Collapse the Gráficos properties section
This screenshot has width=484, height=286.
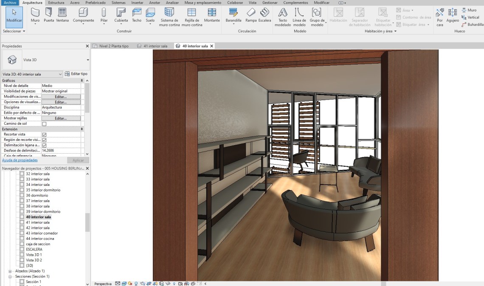(82, 80)
